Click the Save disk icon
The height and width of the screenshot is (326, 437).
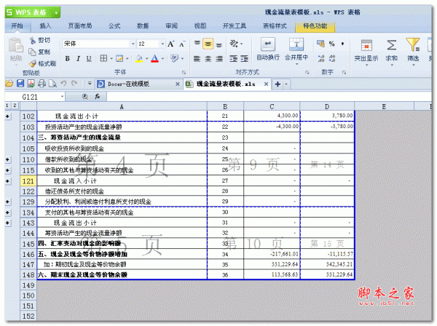tap(20, 84)
